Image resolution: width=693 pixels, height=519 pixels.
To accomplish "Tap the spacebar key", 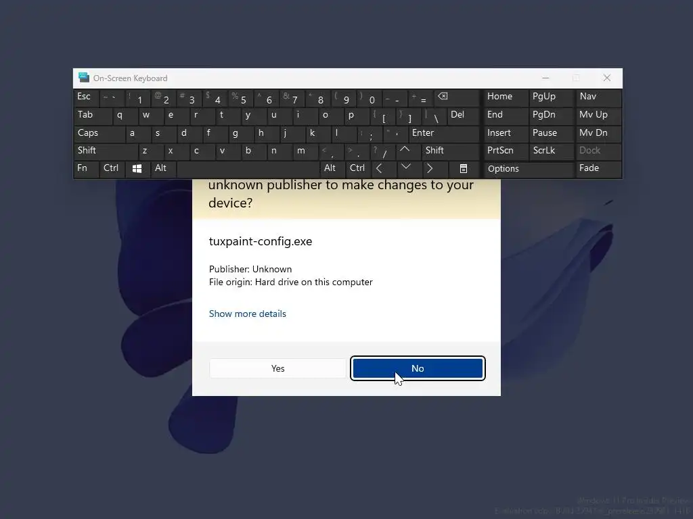I will (248, 168).
